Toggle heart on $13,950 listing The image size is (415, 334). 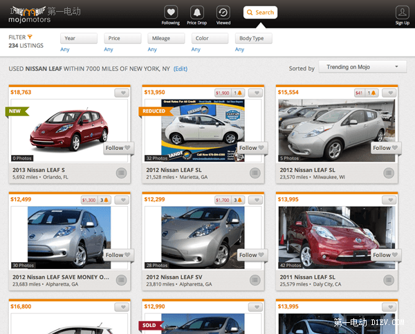(x=255, y=93)
